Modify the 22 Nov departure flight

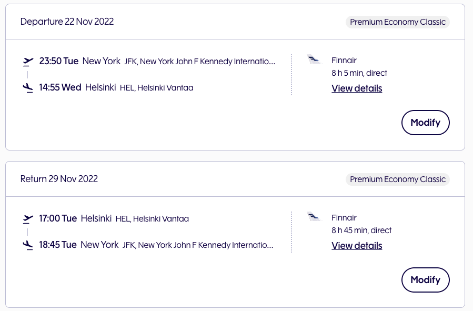point(425,123)
